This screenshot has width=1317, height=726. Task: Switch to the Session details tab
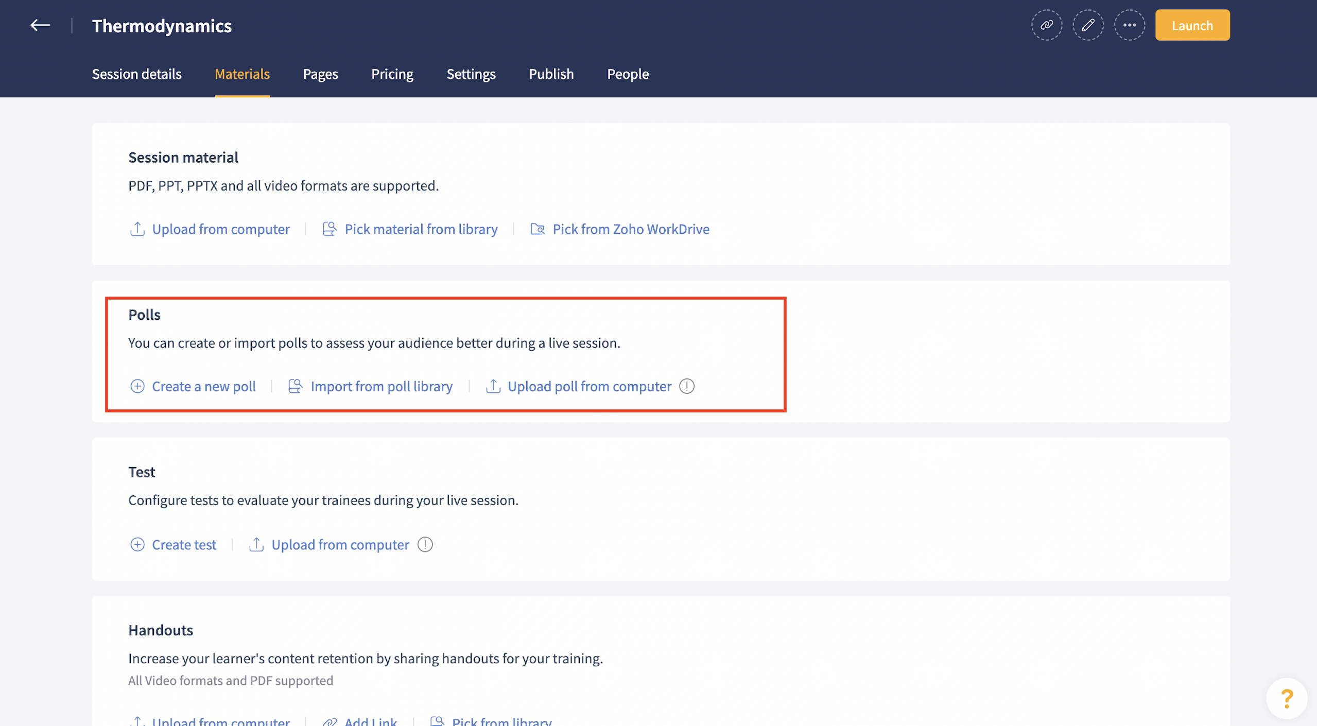(136, 74)
